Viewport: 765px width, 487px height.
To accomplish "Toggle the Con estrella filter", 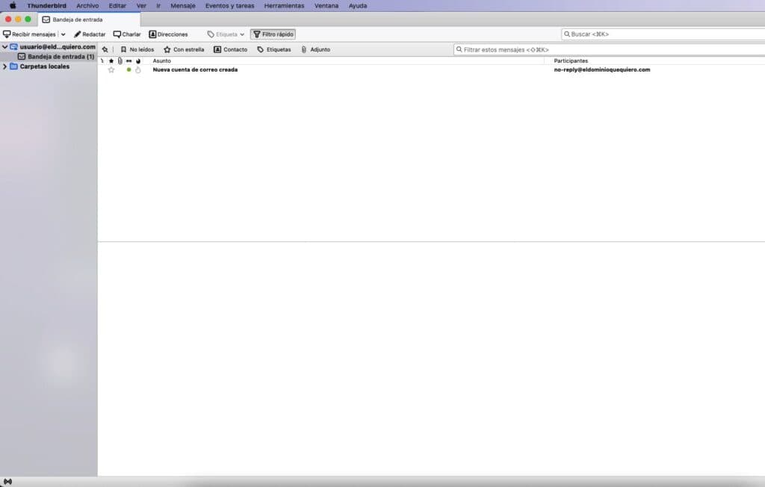I will pos(184,49).
